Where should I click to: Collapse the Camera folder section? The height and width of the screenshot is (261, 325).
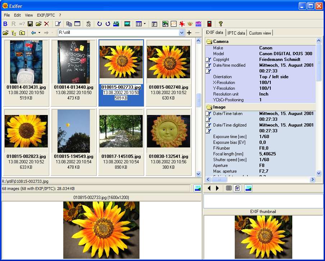pyautogui.click(x=209, y=41)
